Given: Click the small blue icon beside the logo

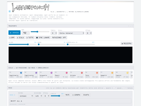Looking at the screenshot, I should [x=10, y=11].
